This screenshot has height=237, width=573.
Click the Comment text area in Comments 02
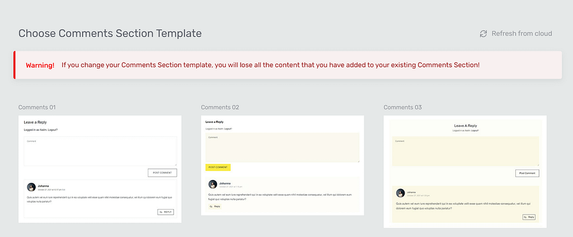(x=283, y=148)
